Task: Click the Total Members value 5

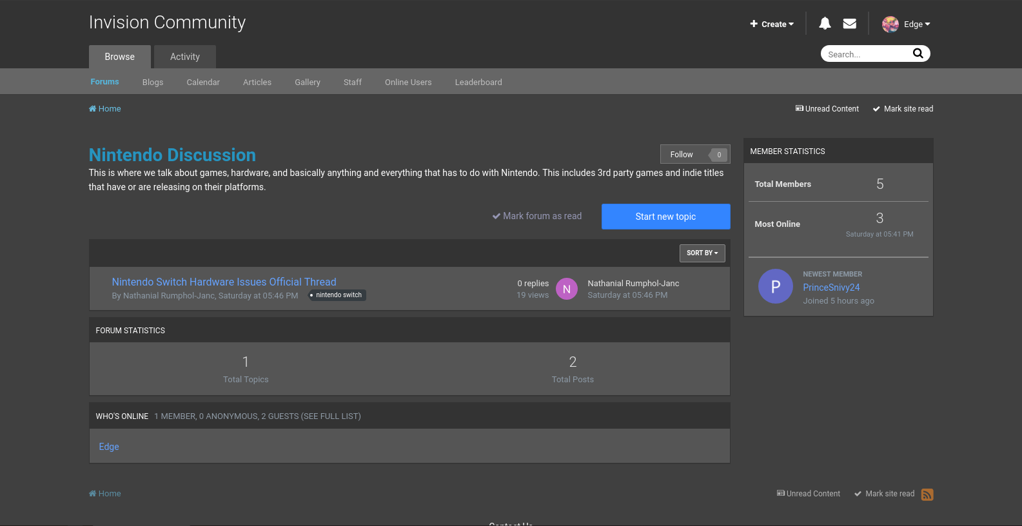Action: click(880, 184)
